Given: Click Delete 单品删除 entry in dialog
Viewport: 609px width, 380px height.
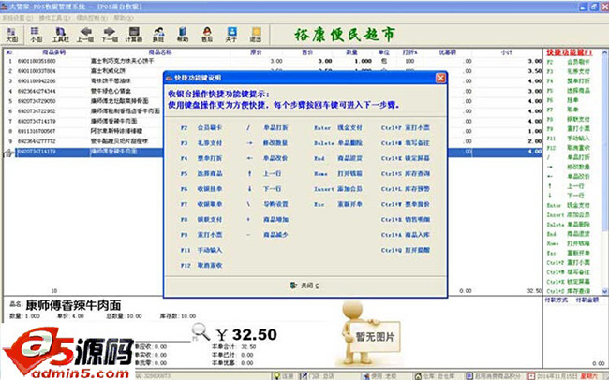Looking at the screenshot, I should (x=338, y=143).
